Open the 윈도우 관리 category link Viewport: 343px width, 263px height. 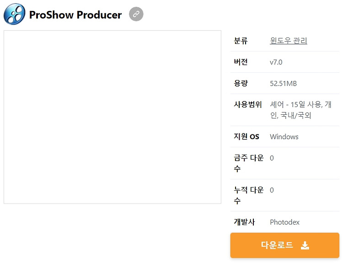click(289, 41)
